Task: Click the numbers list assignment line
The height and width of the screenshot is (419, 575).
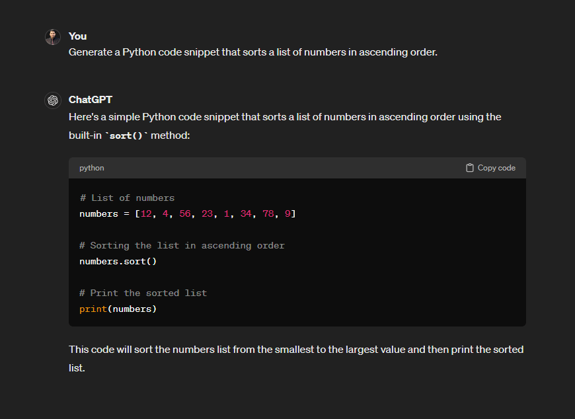Action: click(x=188, y=213)
